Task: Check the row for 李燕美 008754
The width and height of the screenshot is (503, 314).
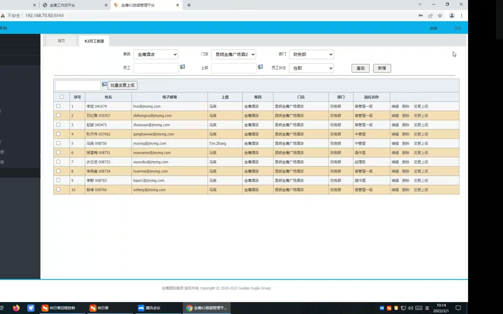Action: click(58, 171)
